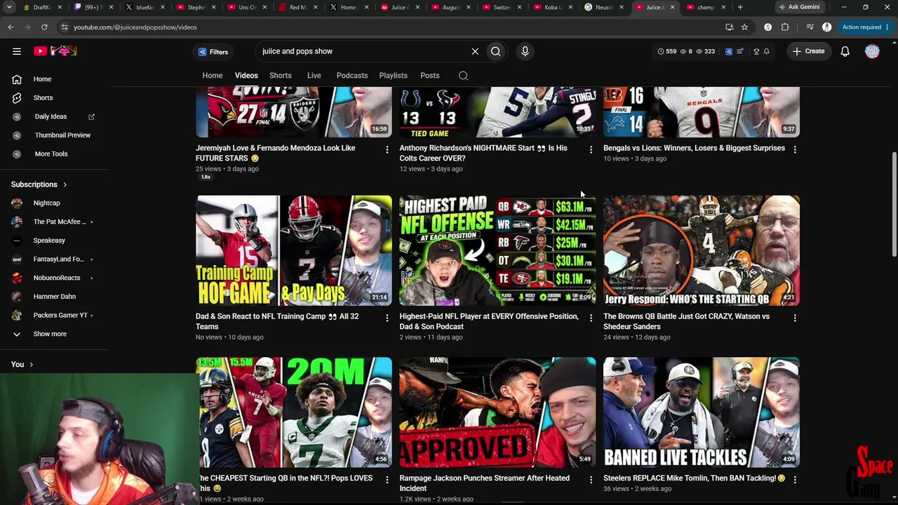Open a new browser tab
The height and width of the screenshot is (505, 898).
click(x=740, y=7)
